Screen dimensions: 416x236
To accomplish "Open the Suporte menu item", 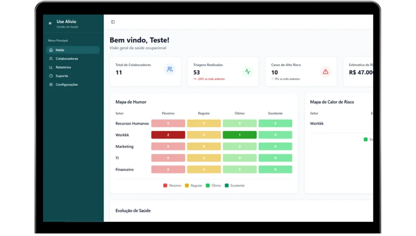I will [62, 76].
